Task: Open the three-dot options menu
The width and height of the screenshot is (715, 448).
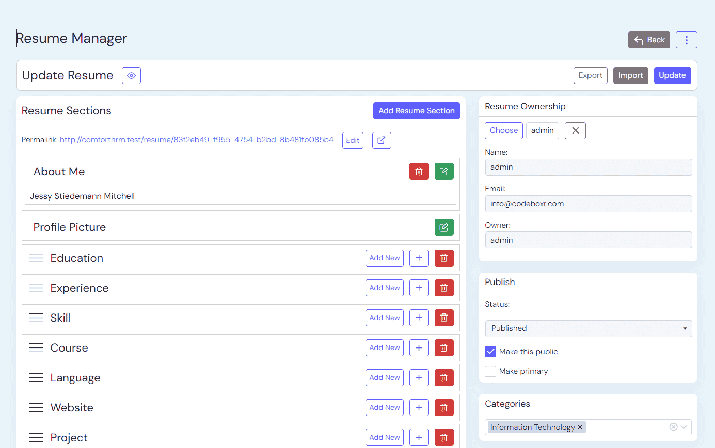Action: click(x=686, y=40)
